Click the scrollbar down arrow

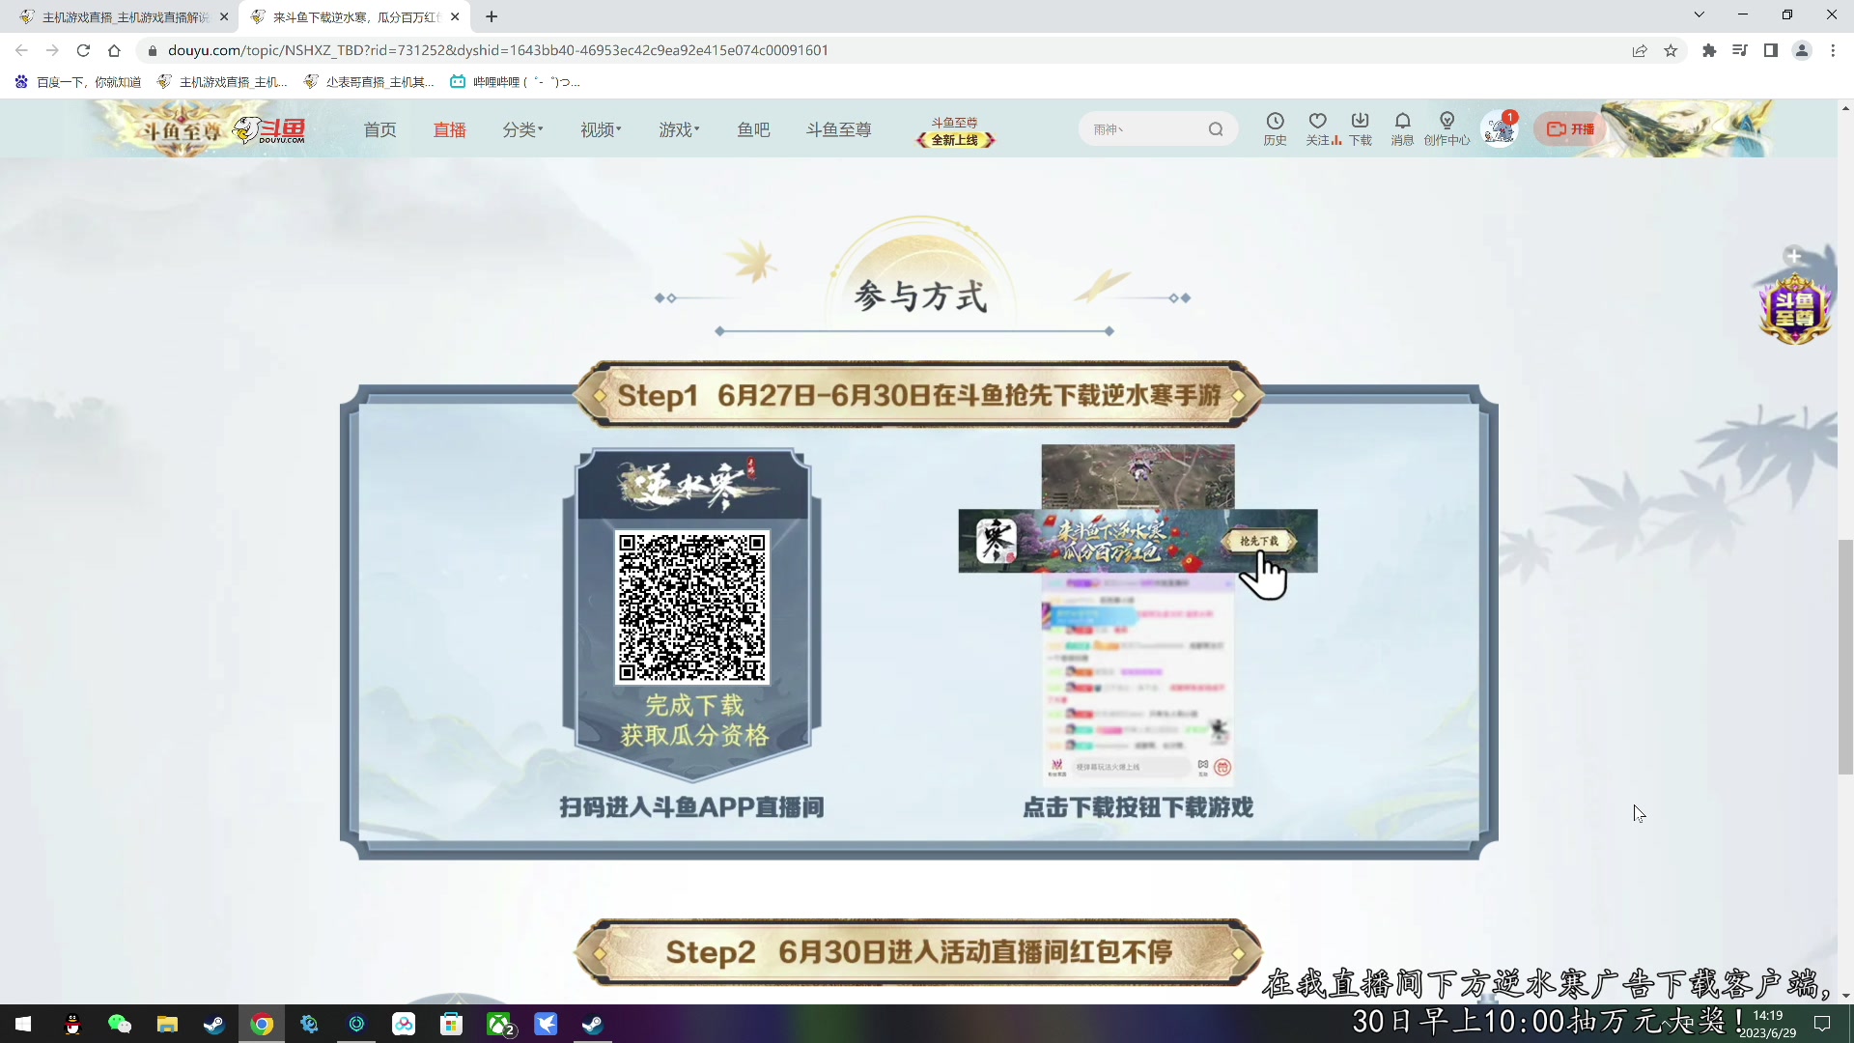(1845, 996)
